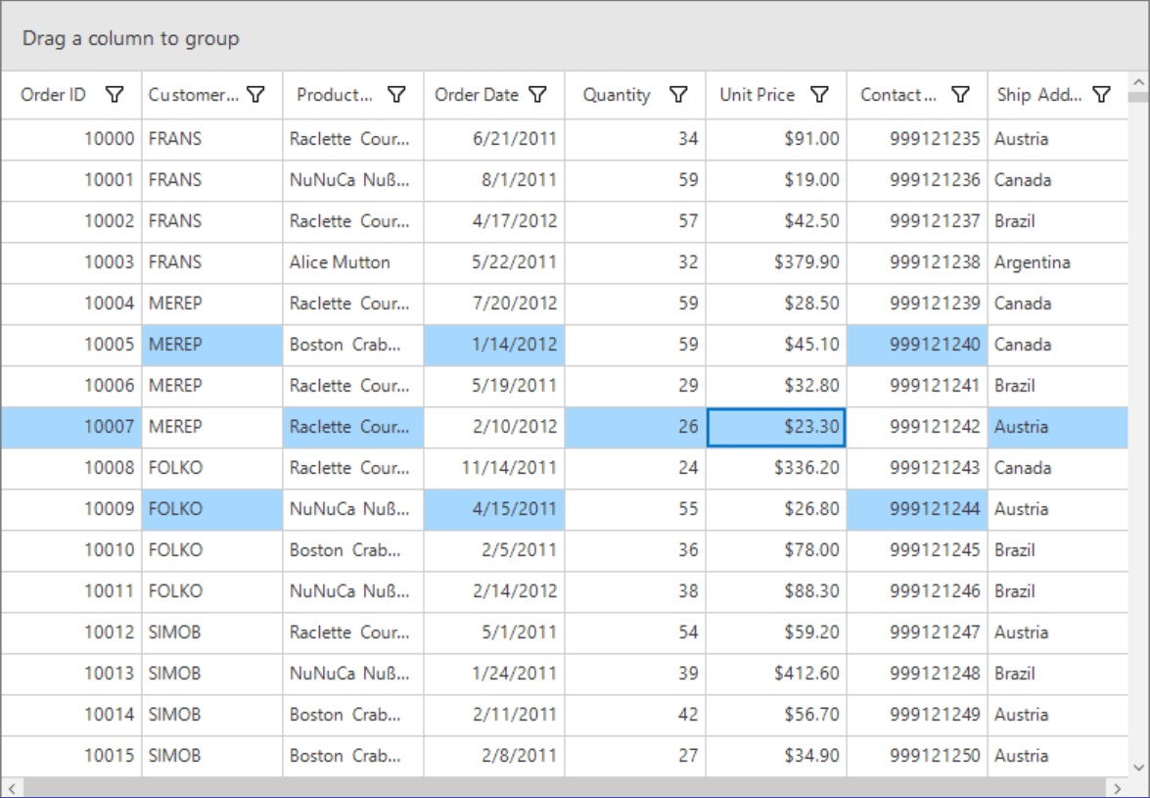Sort by the Quantity column header
This screenshot has width=1150, height=798.
pyautogui.click(x=617, y=95)
